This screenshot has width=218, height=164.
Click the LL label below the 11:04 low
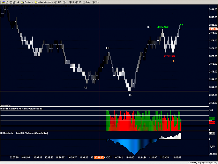(x=130, y=95)
